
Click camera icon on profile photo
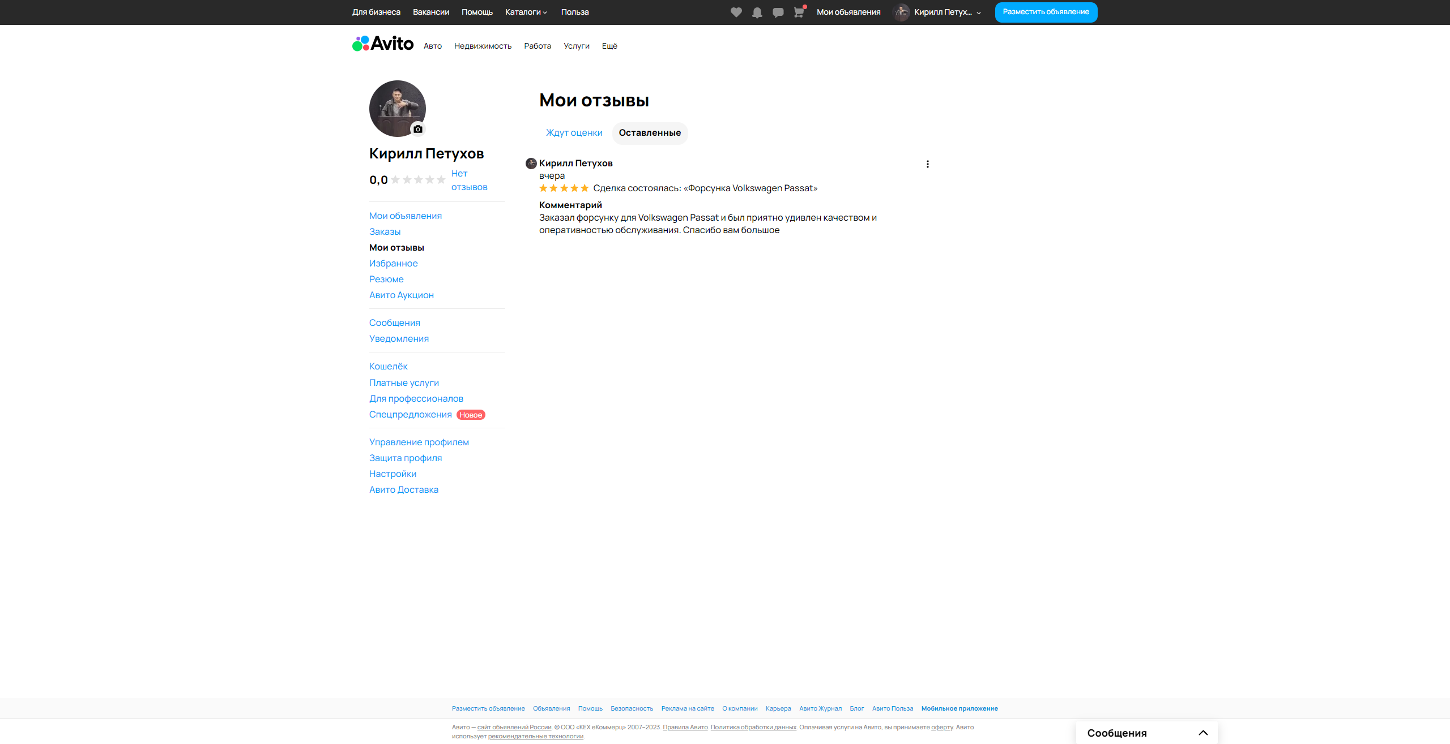418,129
